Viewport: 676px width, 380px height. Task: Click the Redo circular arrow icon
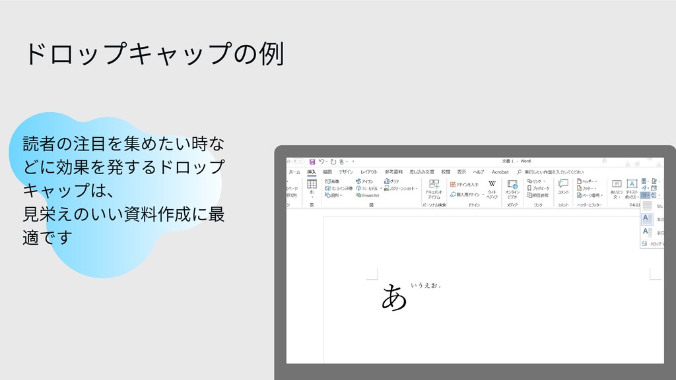tap(333, 162)
